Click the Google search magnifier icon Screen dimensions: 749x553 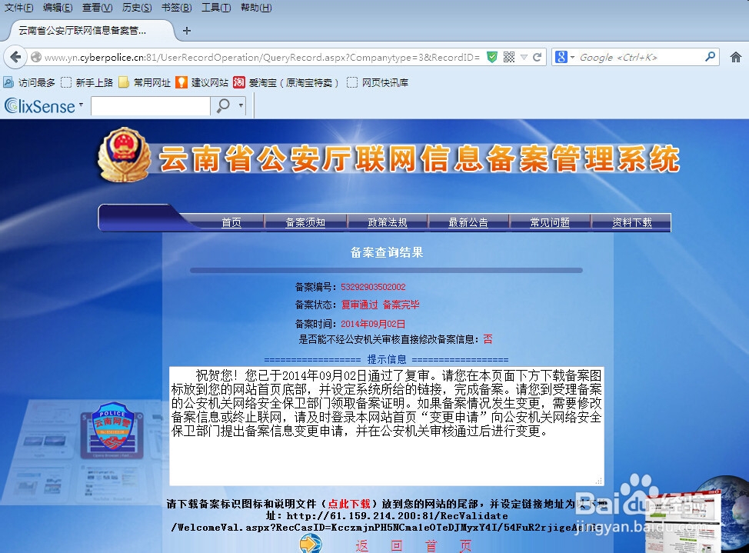pyautogui.click(x=710, y=57)
